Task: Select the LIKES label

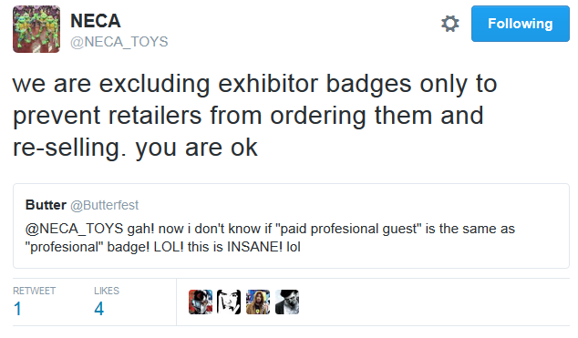Action: (107, 291)
